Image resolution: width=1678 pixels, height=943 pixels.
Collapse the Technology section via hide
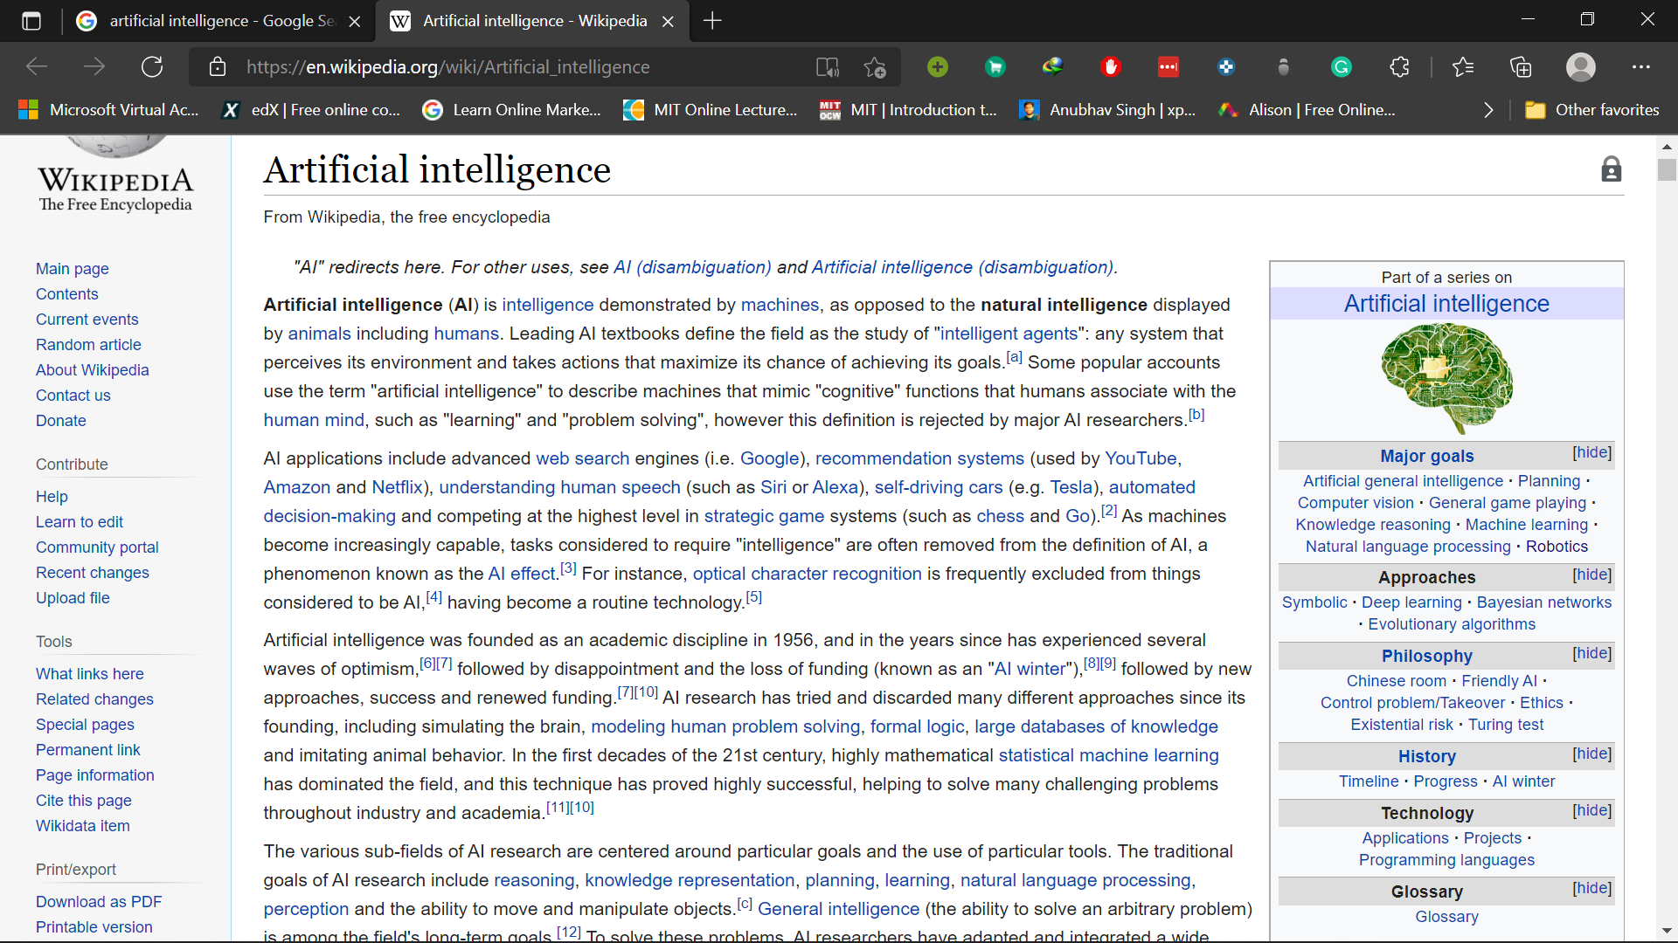point(1591,810)
